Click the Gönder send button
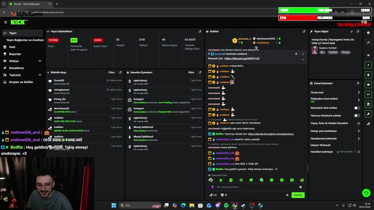Image resolution: width=374 pixels, height=210 pixels. (x=298, y=195)
